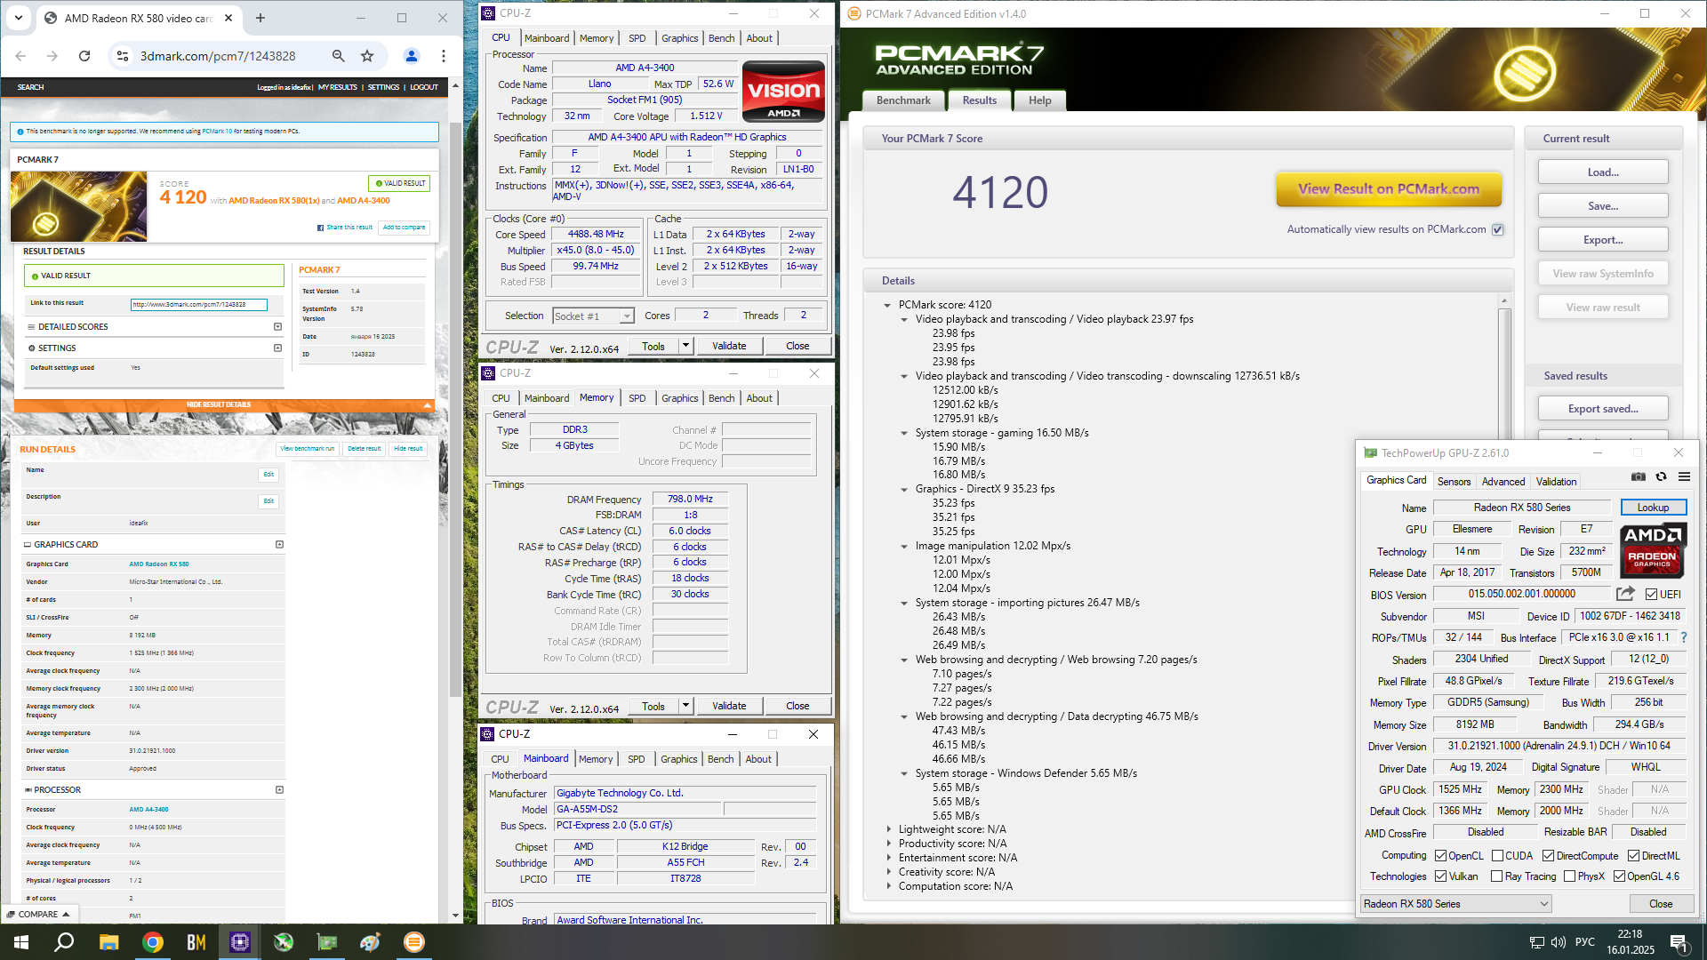This screenshot has height=960, width=1707.
Task: Click the AMD Vision logo in CPU-Z
Action: coord(783,91)
